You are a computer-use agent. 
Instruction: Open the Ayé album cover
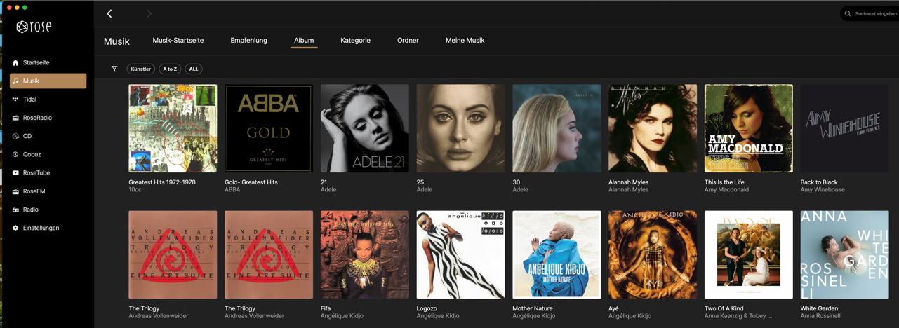pos(653,254)
